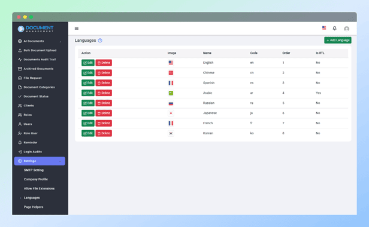The width and height of the screenshot is (369, 227).
Task: Expand the AI Documents menu arrow
Action: pyautogui.click(x=61, y=42)
